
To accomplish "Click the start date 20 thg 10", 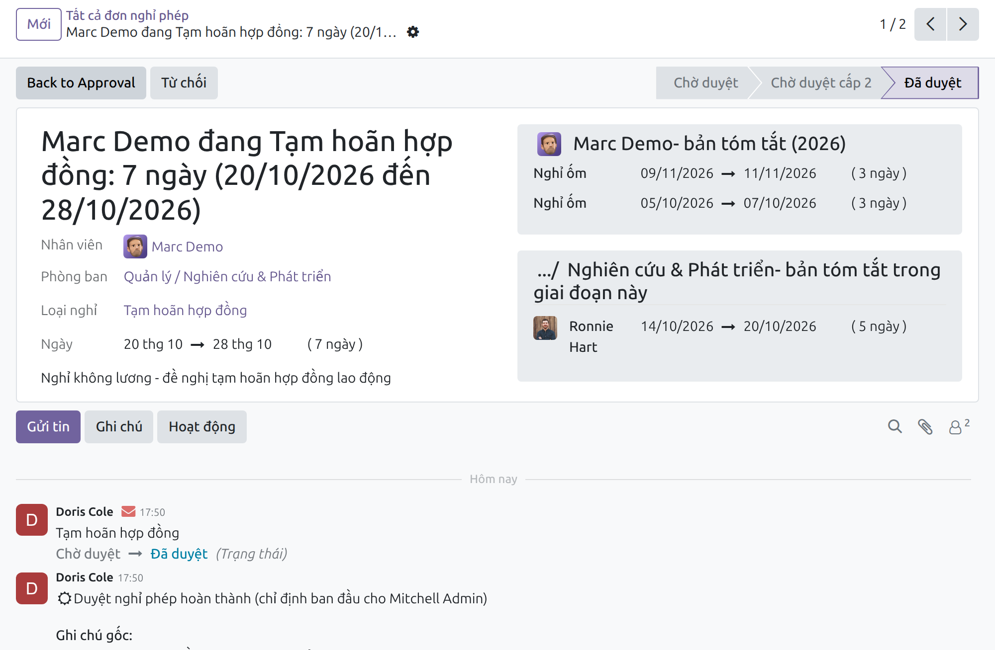I will coord(153,344).
